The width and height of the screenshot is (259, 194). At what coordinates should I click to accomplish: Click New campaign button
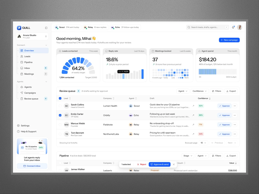(x=229, y=40)
